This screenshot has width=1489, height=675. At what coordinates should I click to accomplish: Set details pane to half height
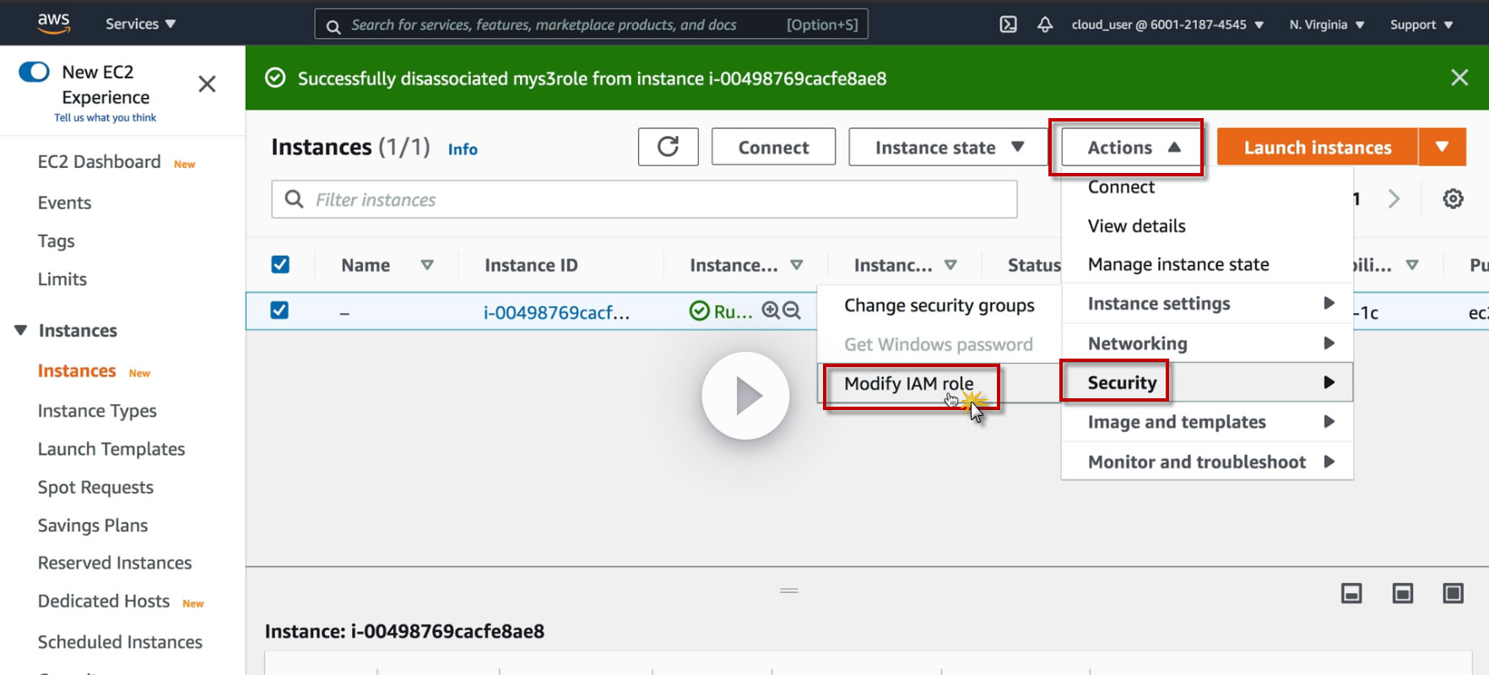[1403, 593]
